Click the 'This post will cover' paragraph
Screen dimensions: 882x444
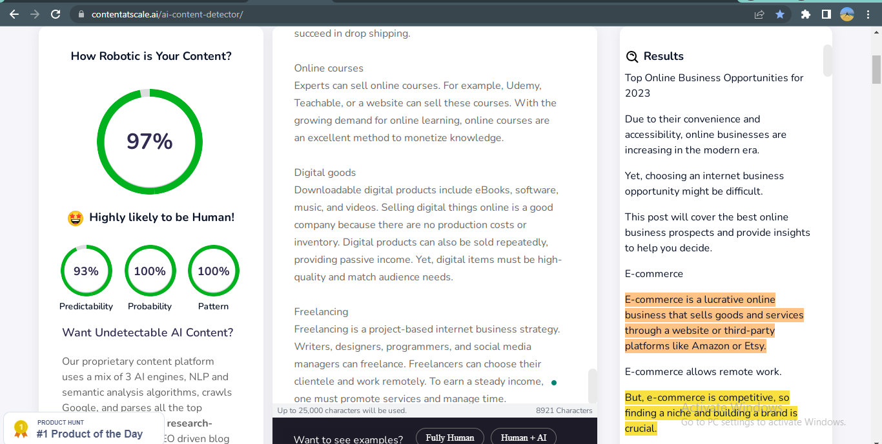717,233
